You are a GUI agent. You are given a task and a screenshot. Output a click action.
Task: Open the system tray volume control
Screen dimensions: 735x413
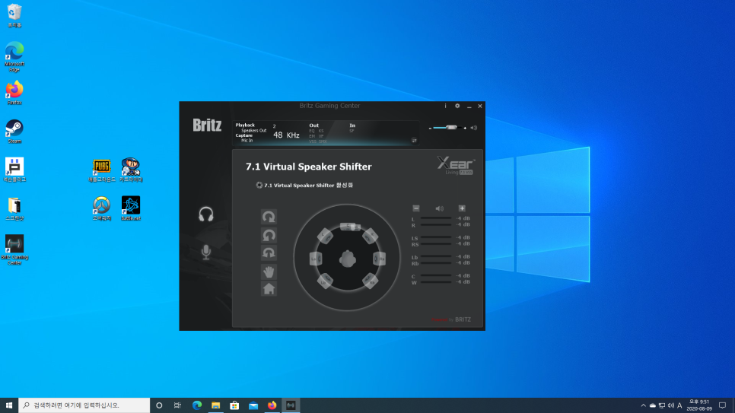click(671, 405)
